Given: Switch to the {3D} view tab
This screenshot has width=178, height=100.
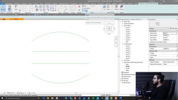Looking at the screenshot, I should tap(4, 19).
